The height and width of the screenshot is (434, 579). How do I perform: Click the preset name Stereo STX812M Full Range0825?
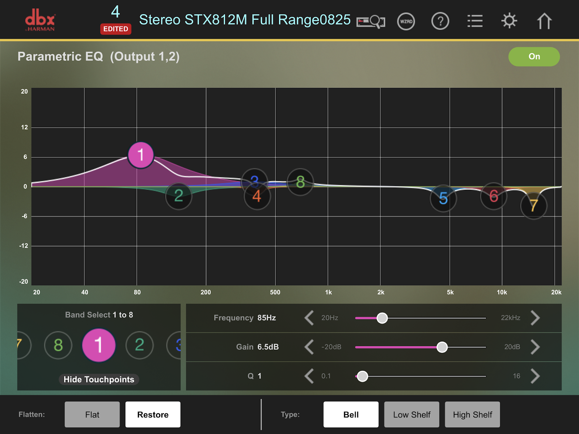tap(245, 20)
